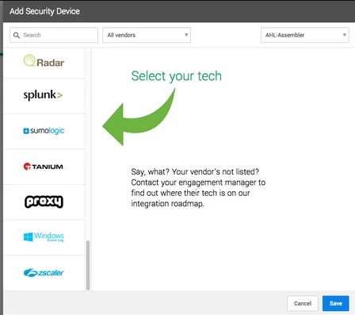Open the All vendors dropdown
This screenshot has height=315, width=355.
(x=147, y=35)
